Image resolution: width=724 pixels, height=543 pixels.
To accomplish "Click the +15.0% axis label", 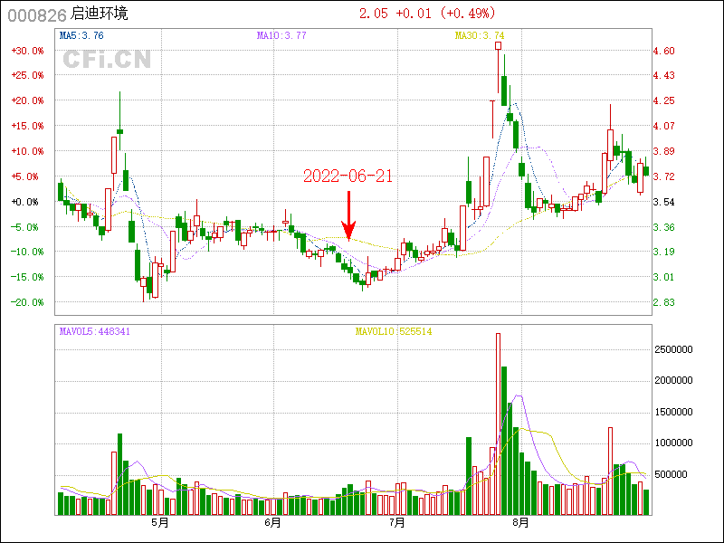I will point(28,126).
